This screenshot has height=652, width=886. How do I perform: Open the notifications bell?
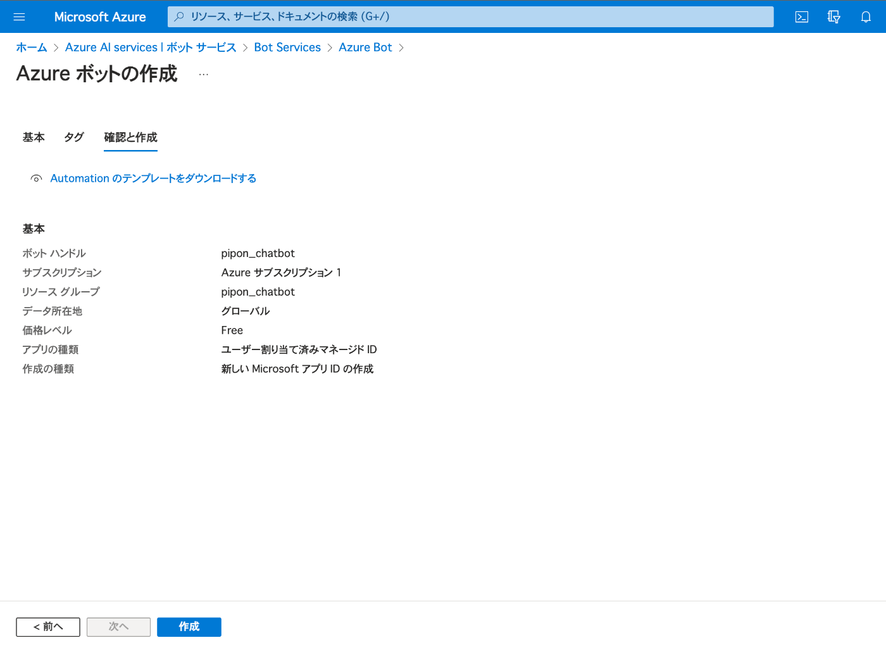click(x=866, y=17)
